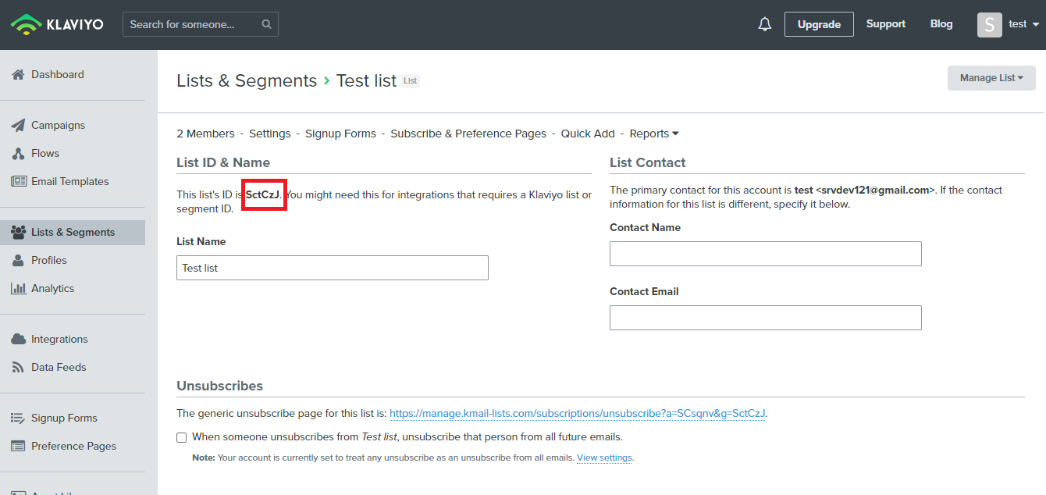Click the Lists & Segments people icon
This screenshot has height=495, width=1046.
click(x=19, y=233)
